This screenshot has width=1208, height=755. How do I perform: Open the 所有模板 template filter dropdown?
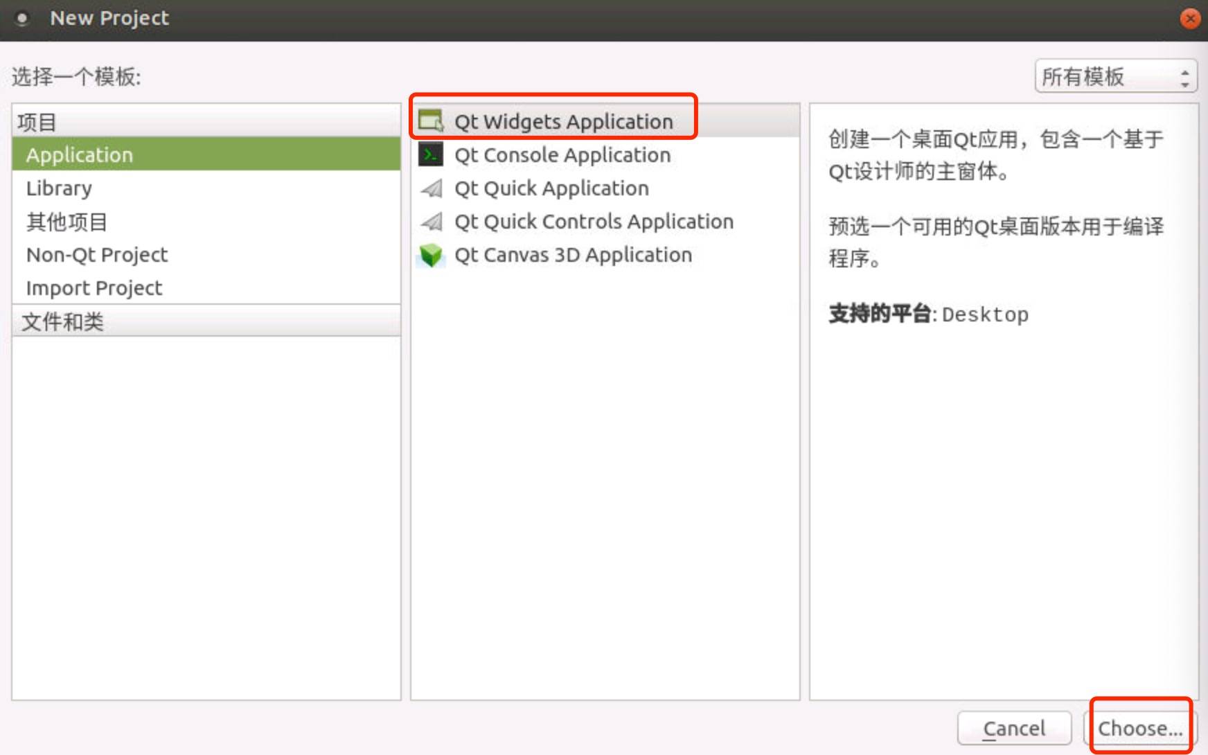pos(1115,76)
